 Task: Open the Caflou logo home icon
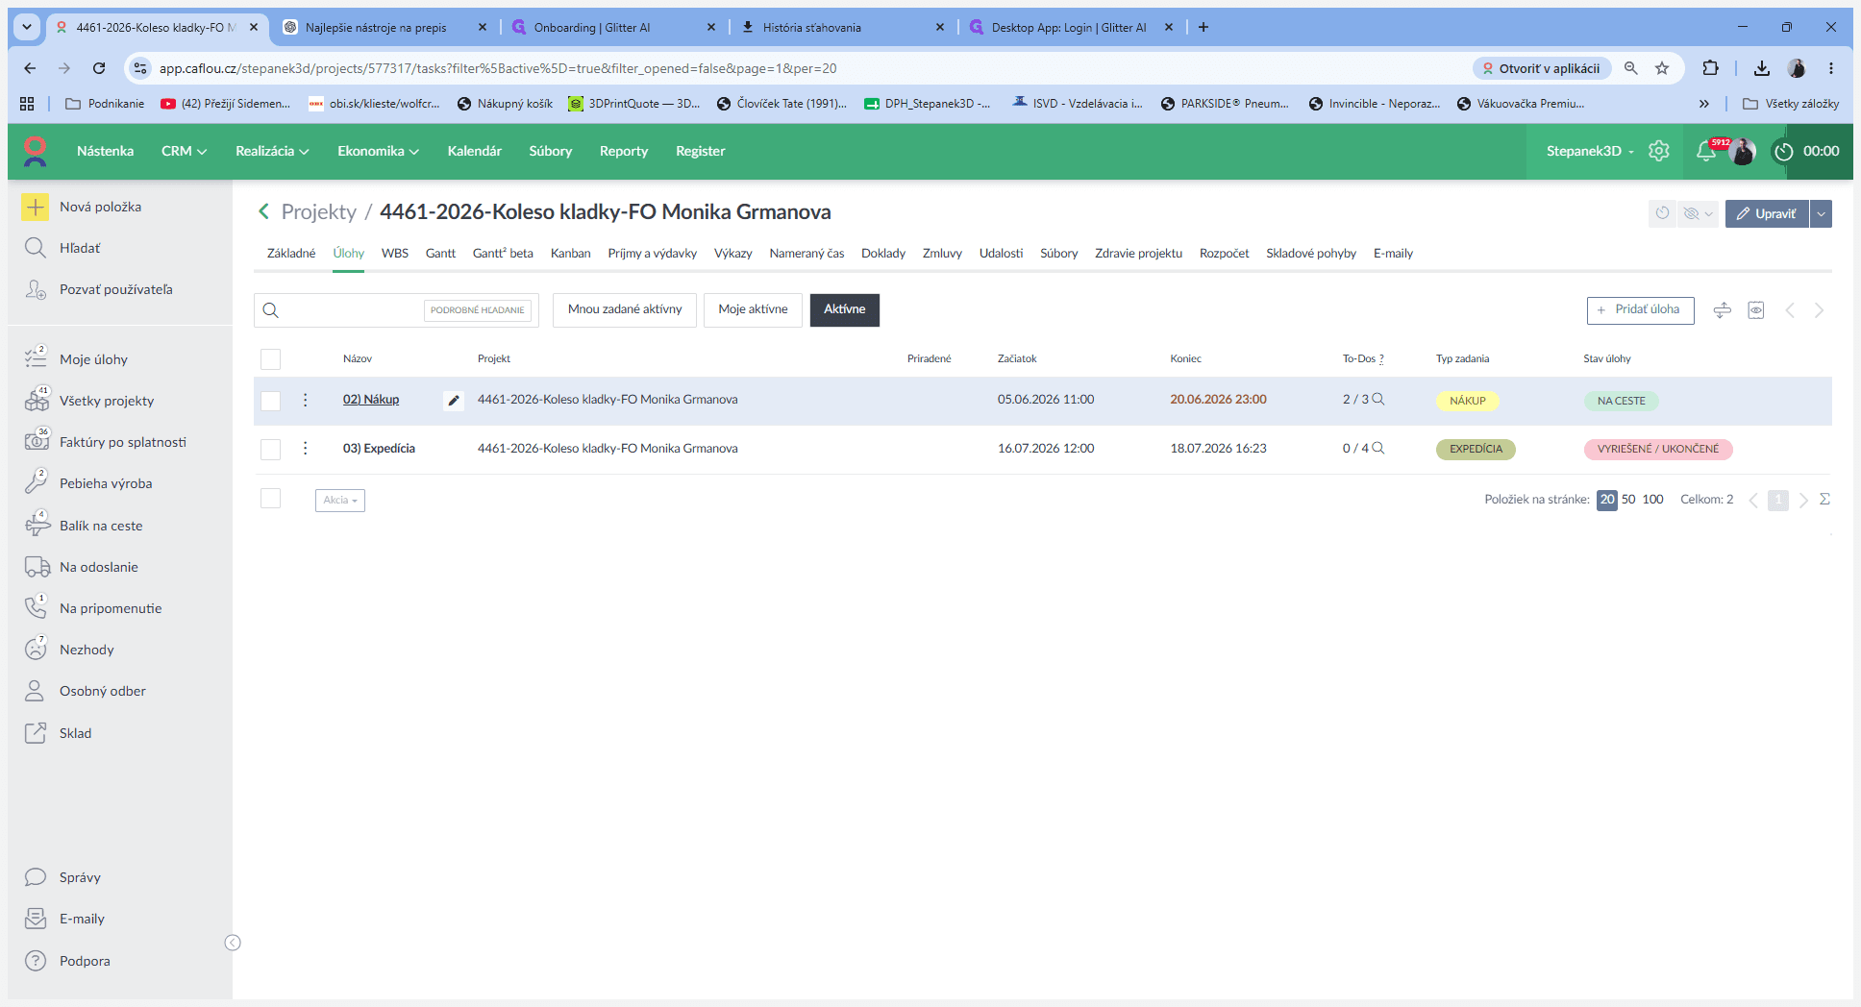(x=36, y=151)
